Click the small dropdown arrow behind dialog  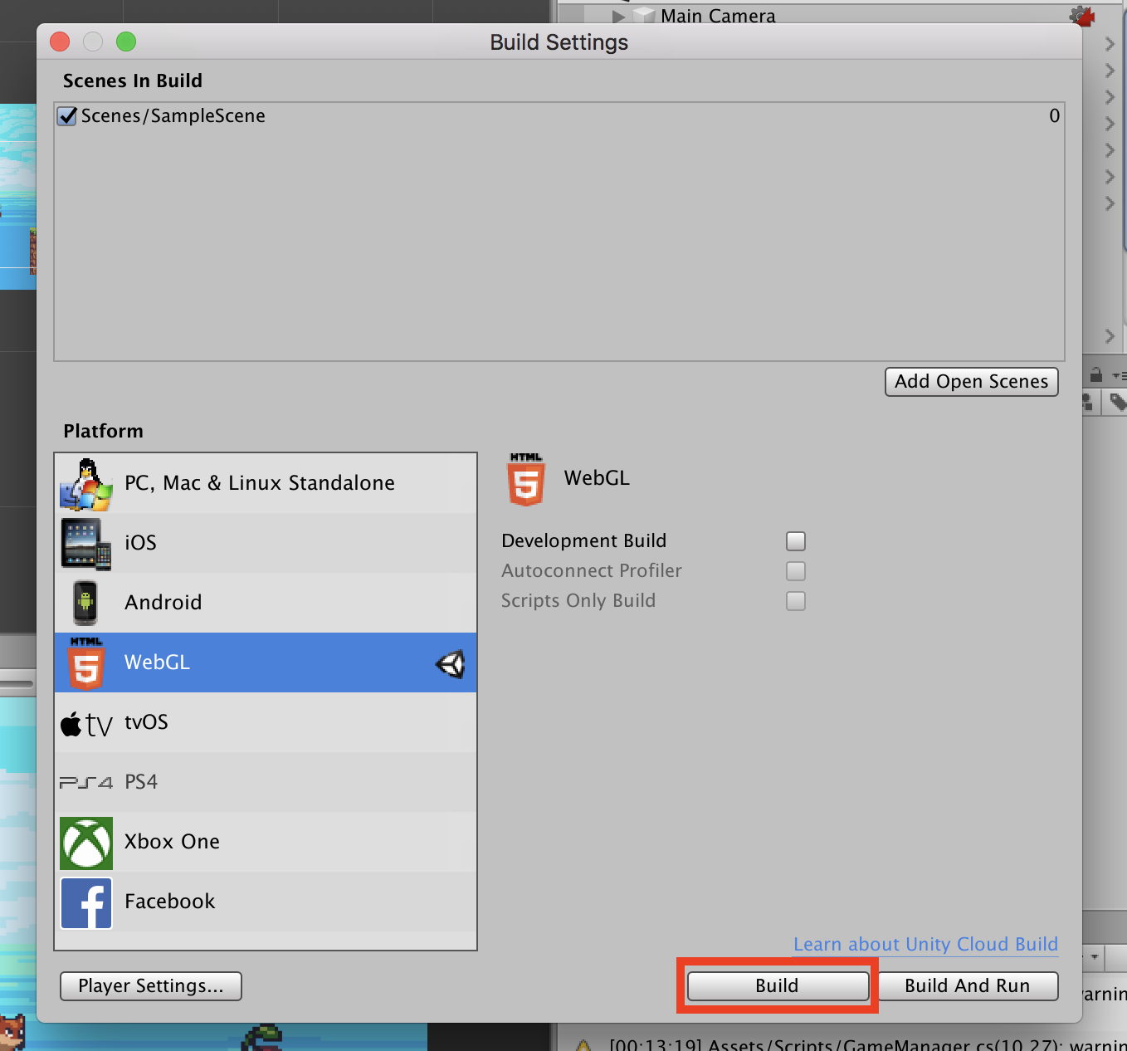point(1095,957)
